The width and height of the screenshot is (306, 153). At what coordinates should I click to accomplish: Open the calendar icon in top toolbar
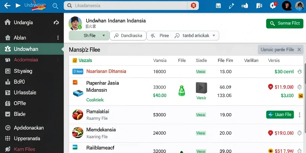(x=218, y=6)
